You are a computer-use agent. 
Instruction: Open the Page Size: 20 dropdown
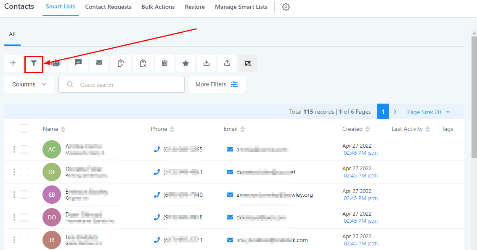[428, 112]
